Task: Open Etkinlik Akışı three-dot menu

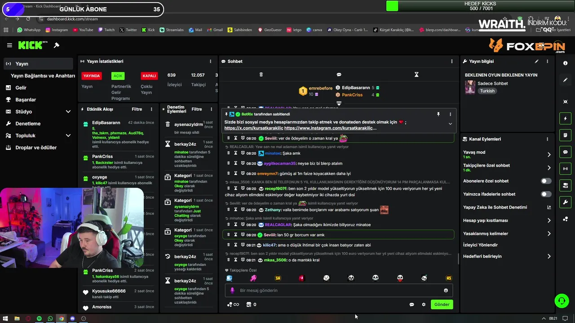Action: [151, 109]
